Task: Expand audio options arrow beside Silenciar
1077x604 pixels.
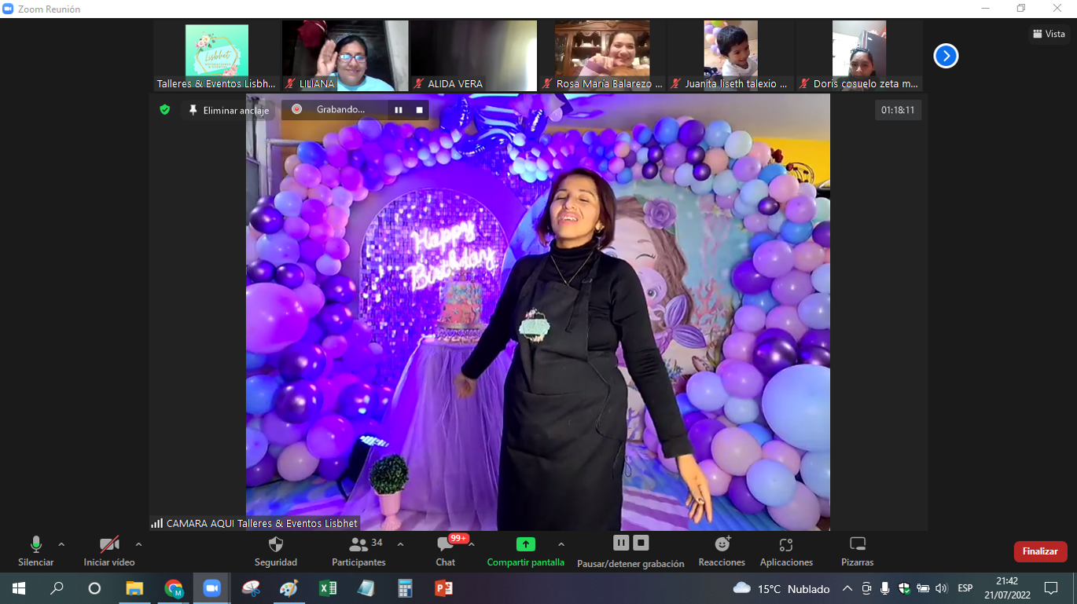Action: 61,544
